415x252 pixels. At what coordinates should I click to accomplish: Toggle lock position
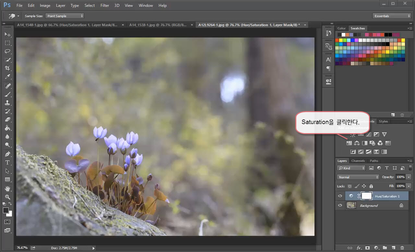[x=364, y=186]
